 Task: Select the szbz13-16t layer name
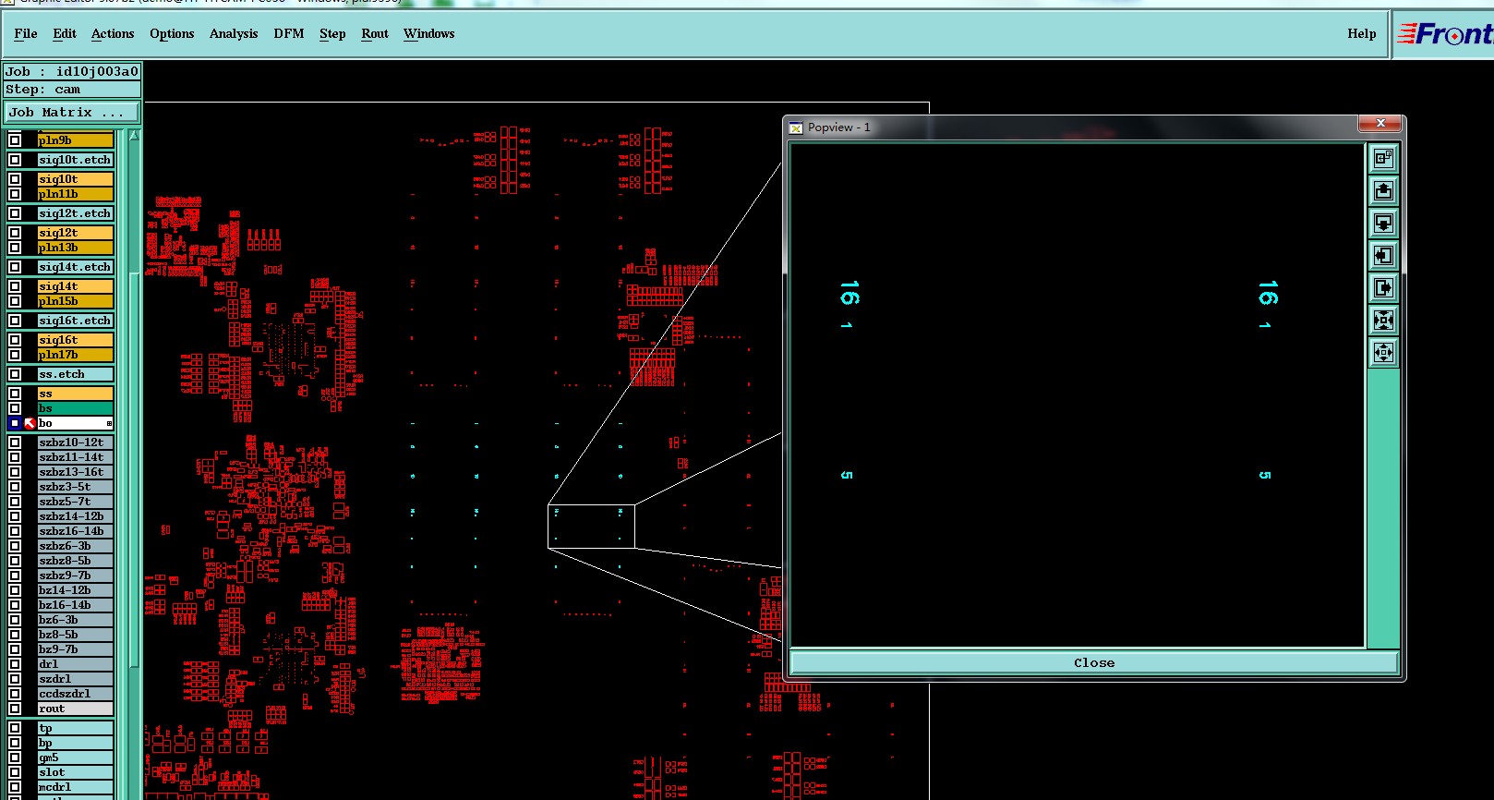click(x=76, y=472)
